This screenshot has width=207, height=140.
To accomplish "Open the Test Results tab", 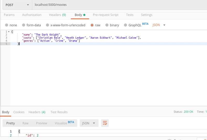I will coord(59,112).
